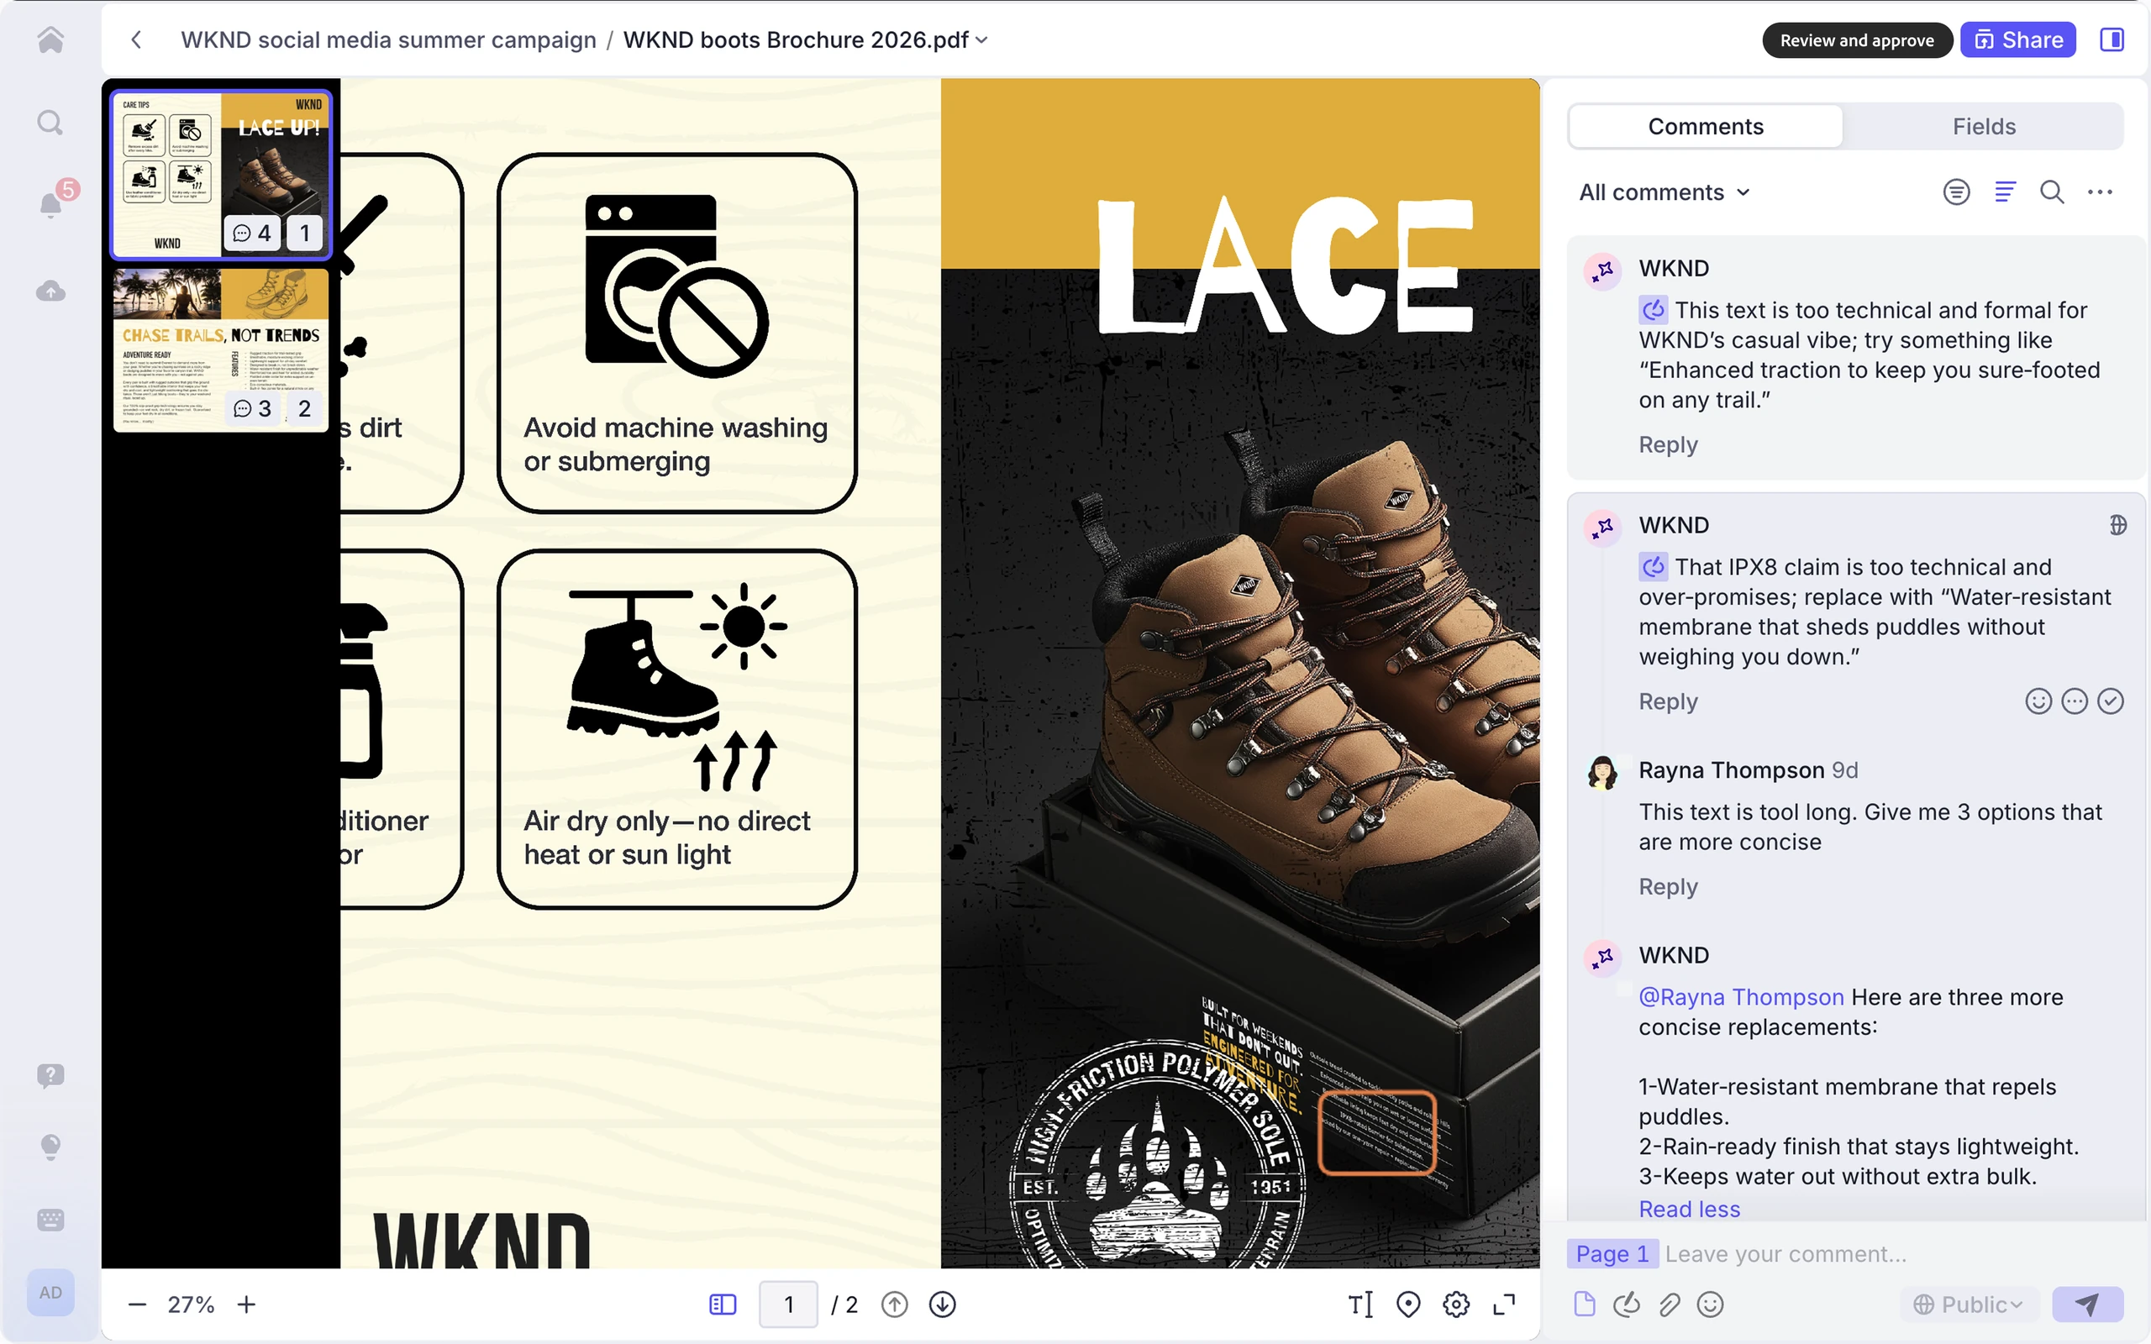This screenshot has width=2151, height=1344.
Task: Open the cloud upload icon
Action: [50, 291]
